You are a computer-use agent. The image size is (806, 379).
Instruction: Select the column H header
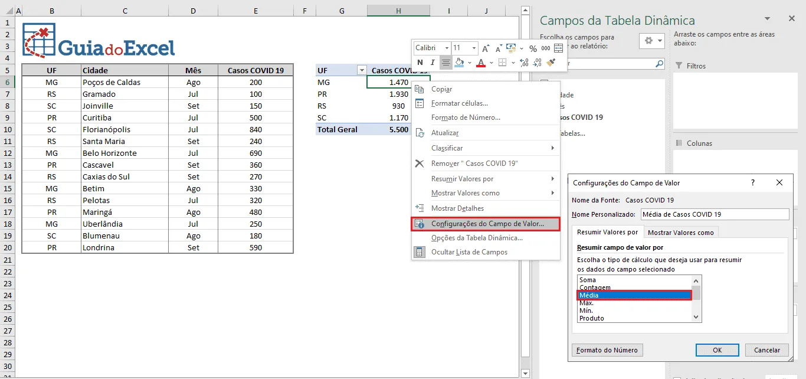[398, 11]
